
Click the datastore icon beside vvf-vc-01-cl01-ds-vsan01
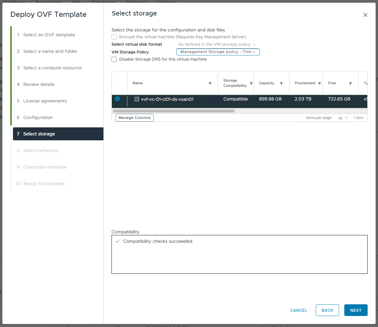click(x=137, y=99)
